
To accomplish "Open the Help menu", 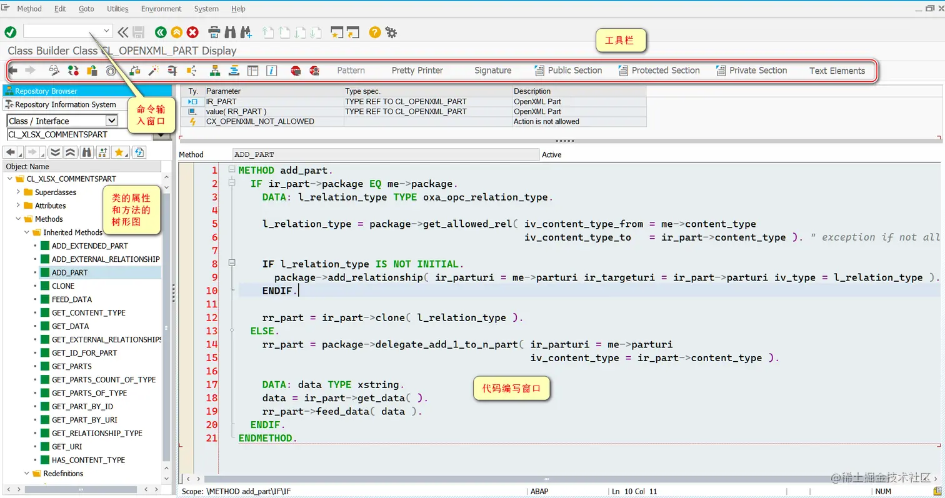I will click(238, 9).
